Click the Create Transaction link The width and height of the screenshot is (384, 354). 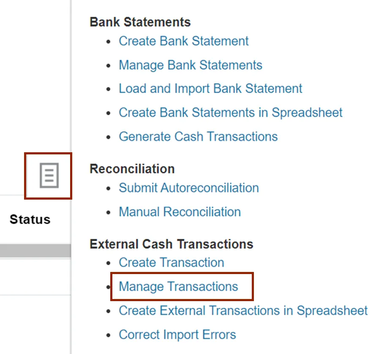pyautogui.click(x=171, y=263)
